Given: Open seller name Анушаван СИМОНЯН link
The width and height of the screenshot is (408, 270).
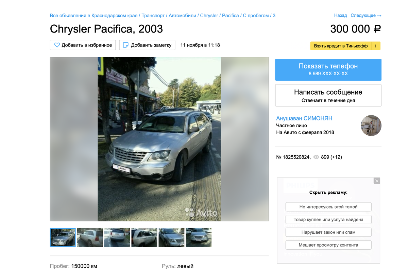Looking at the screenshot, I should tap(304, 118).
